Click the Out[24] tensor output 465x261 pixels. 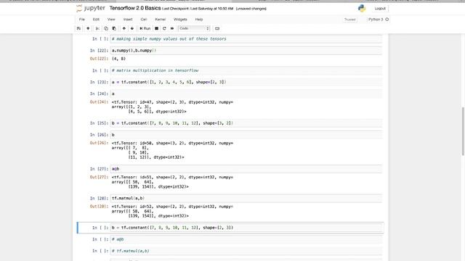172,107
